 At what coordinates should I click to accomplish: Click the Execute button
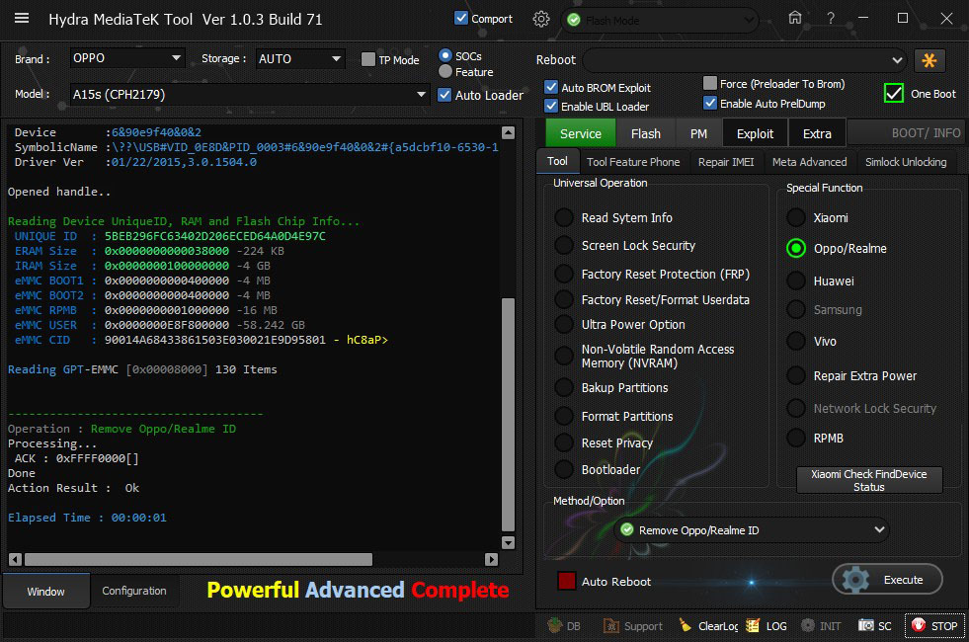(x=887, y=580)
